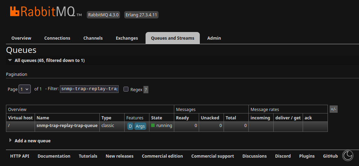
Task: Click the Pagination heading
Action: coord(16,74)
